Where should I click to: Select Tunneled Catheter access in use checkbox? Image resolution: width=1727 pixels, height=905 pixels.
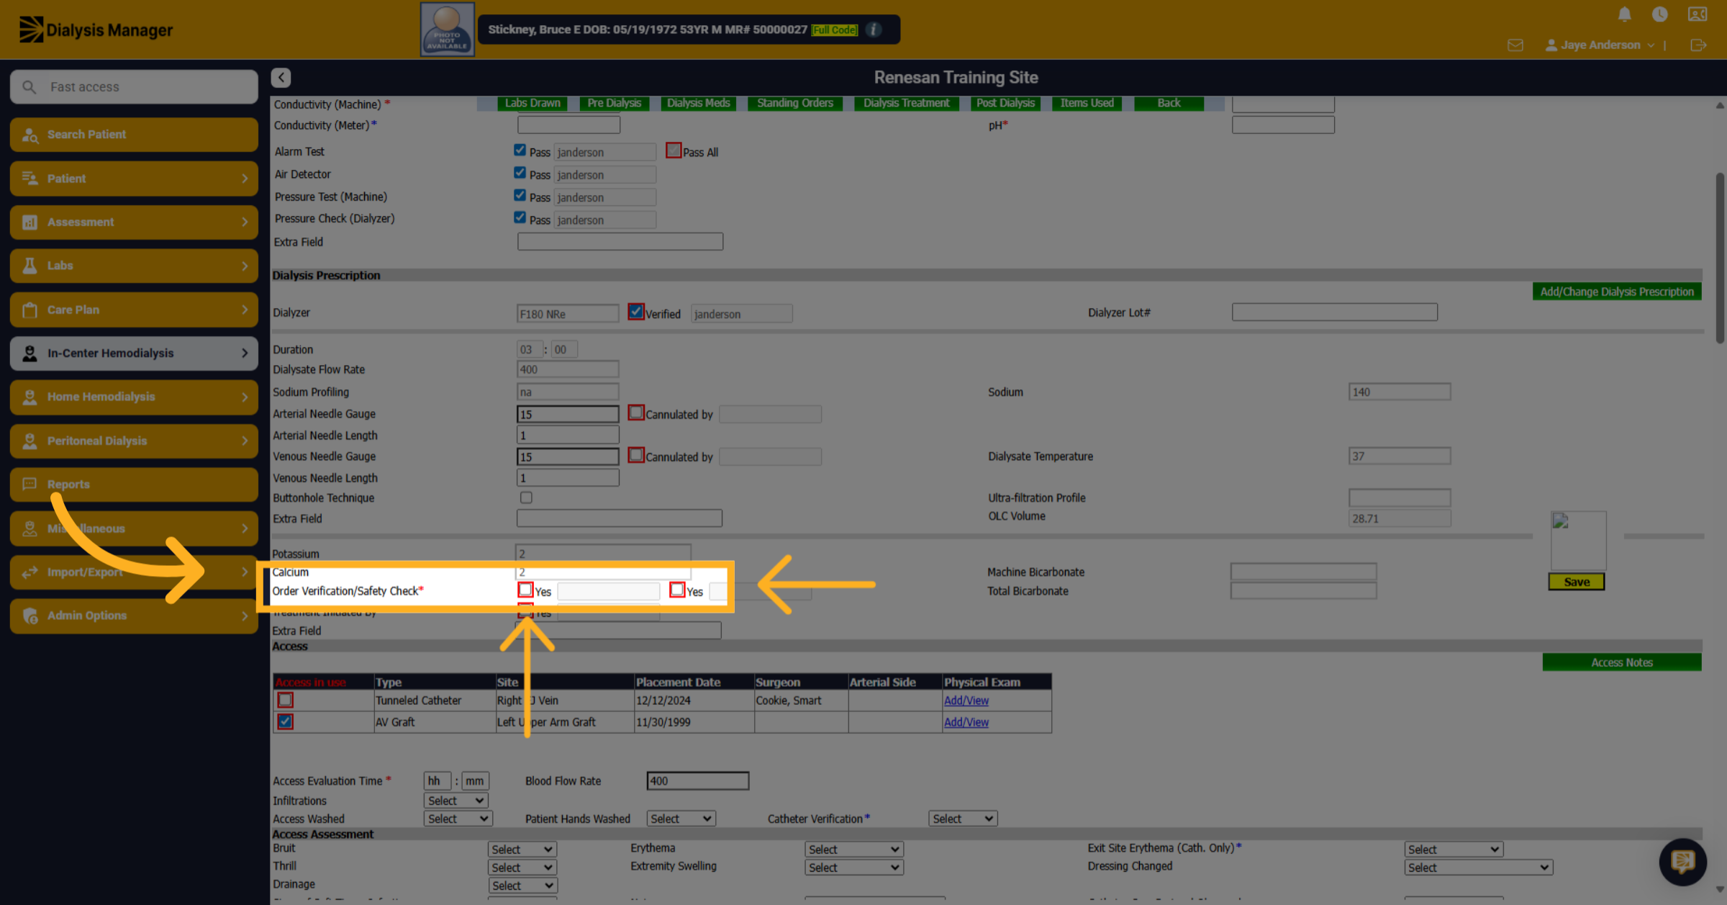pyautogui.click(x=285, y=700)
